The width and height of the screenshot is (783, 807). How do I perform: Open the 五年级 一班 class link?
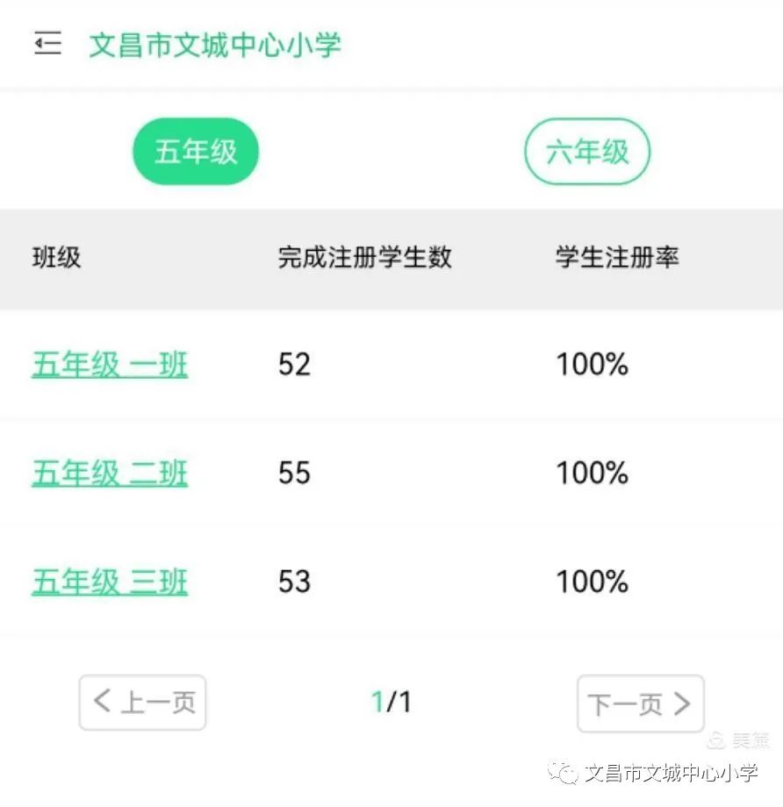tap(110, 365)
